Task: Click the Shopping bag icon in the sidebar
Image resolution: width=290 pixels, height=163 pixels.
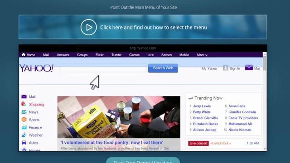Action: coord(24,104)
